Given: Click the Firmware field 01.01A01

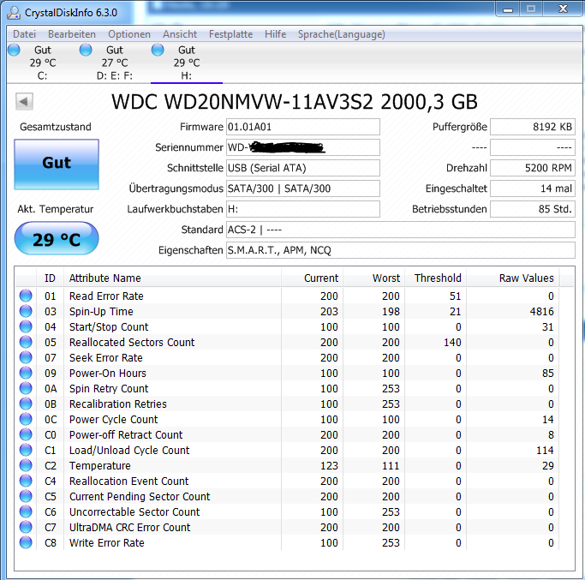Looking at the screenshot, I should [x=303, y=127].
